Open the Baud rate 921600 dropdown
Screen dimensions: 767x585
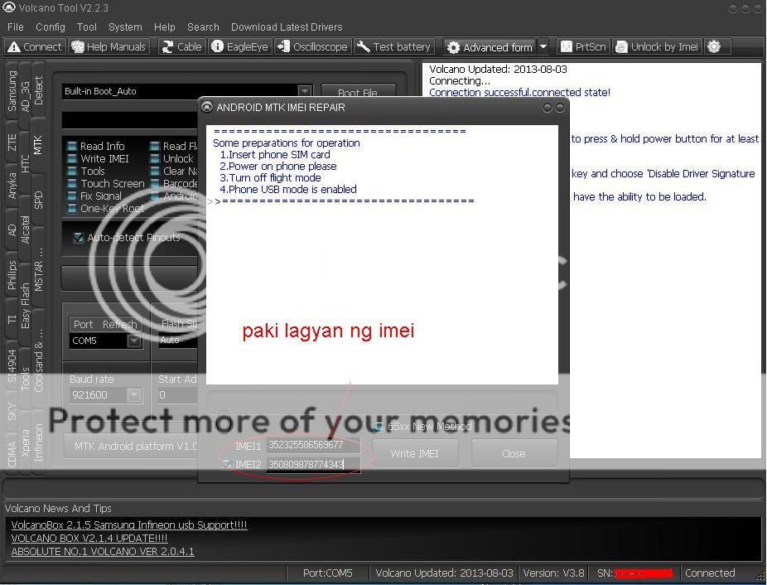pos(133,395)
